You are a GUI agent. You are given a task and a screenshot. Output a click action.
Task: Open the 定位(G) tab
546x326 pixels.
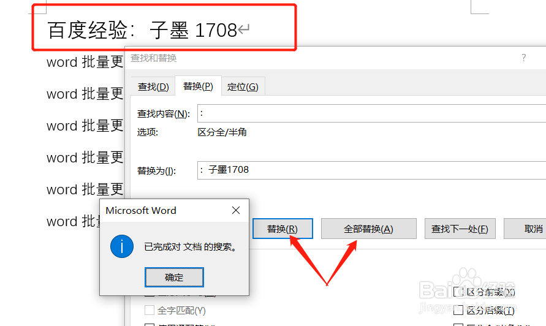(243, 87)
